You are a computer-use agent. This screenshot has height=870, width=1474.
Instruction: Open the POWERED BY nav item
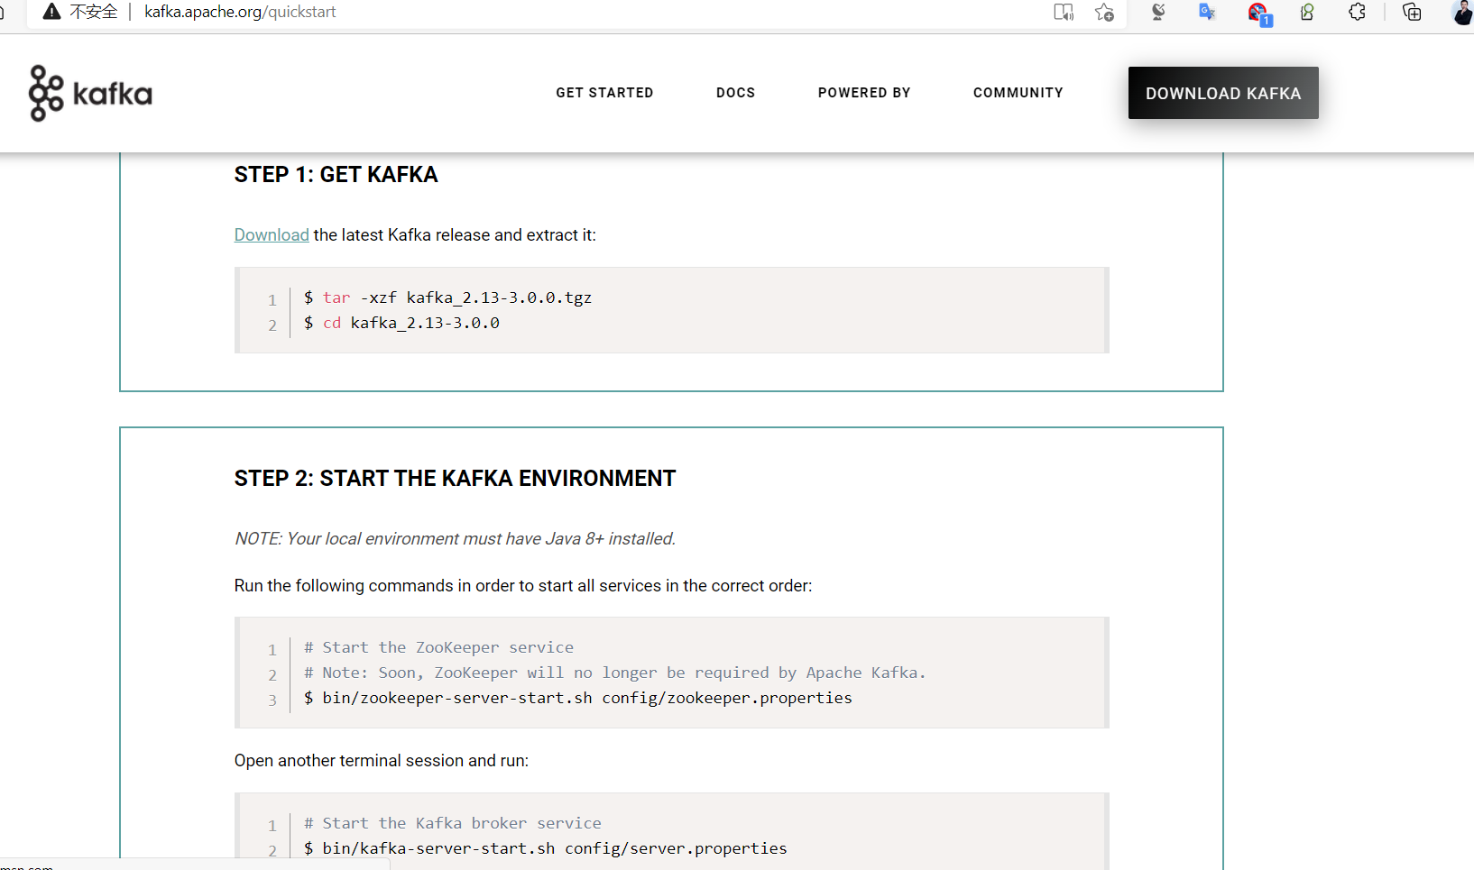[864, 93]
